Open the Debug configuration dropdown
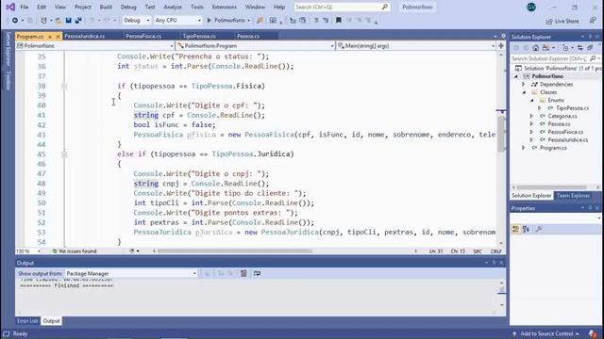 (x=136, y=21)
